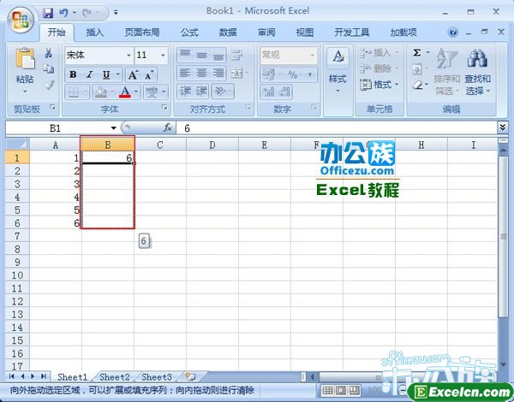
Task: Align text to top of cell
Action: click(185, 55)
